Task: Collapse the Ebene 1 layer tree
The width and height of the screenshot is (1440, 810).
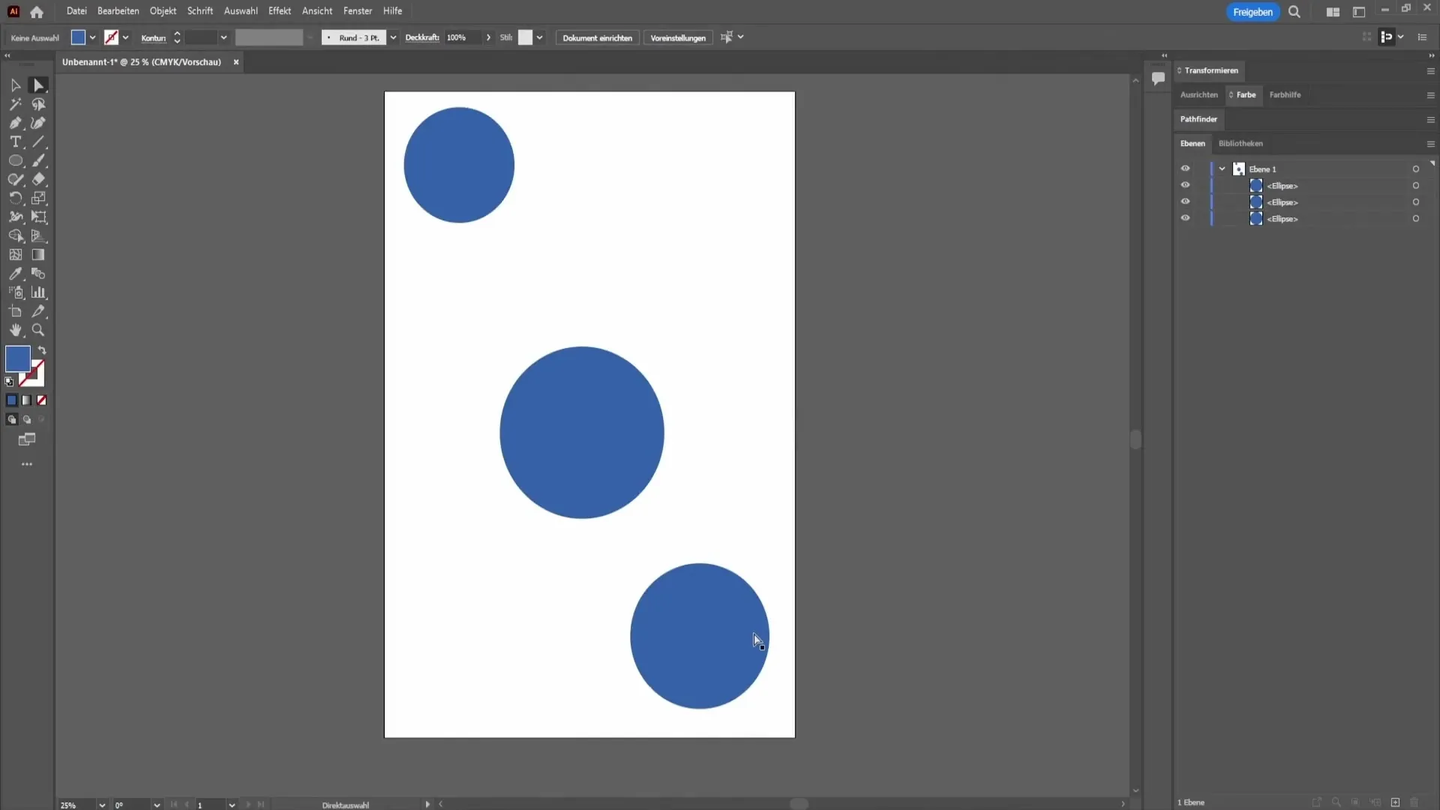Action: (x=1222, y=169)
